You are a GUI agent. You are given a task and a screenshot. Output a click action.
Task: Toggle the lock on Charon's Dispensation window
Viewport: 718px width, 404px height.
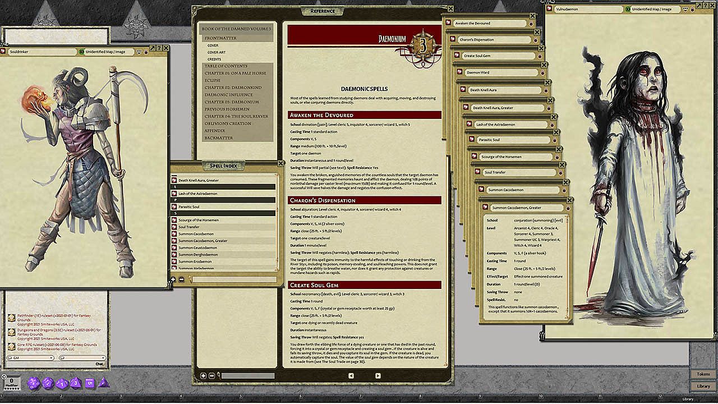pos(536,40)
